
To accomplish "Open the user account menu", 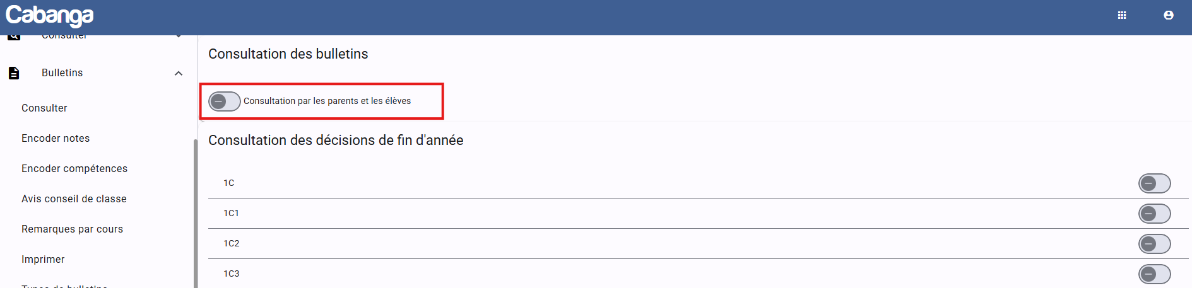I will (x=1169, y=15).
